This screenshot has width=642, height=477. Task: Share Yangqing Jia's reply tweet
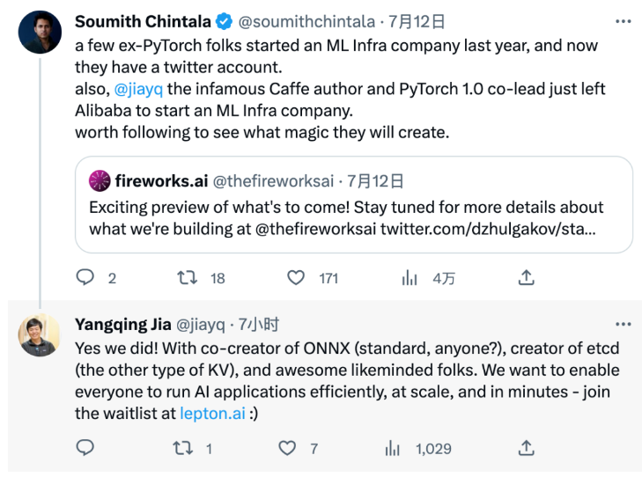tap(526, 448)
